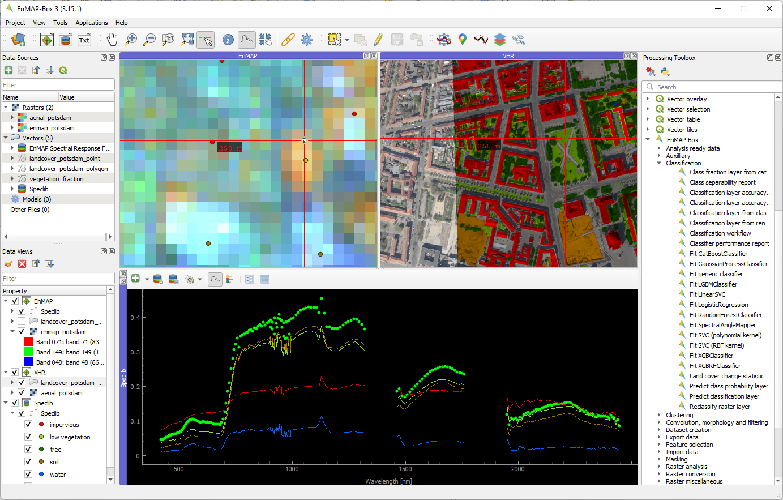Toggle the identify spectral profile tool
The height and width of the screenshot is (500, 783).
click(x=247, y=40)
